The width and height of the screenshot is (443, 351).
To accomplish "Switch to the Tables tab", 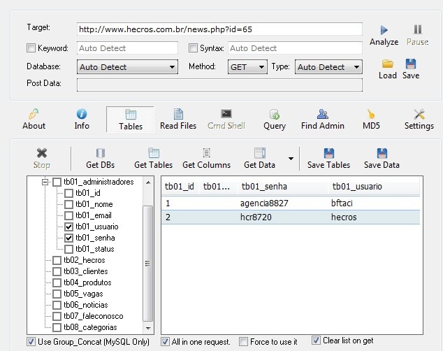I will (x=130, y=120).
